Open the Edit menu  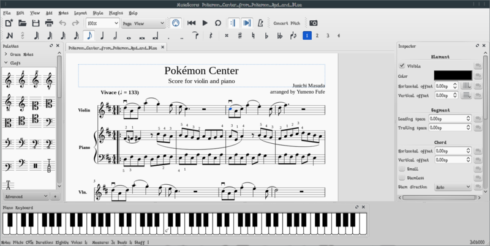[20, 13]
